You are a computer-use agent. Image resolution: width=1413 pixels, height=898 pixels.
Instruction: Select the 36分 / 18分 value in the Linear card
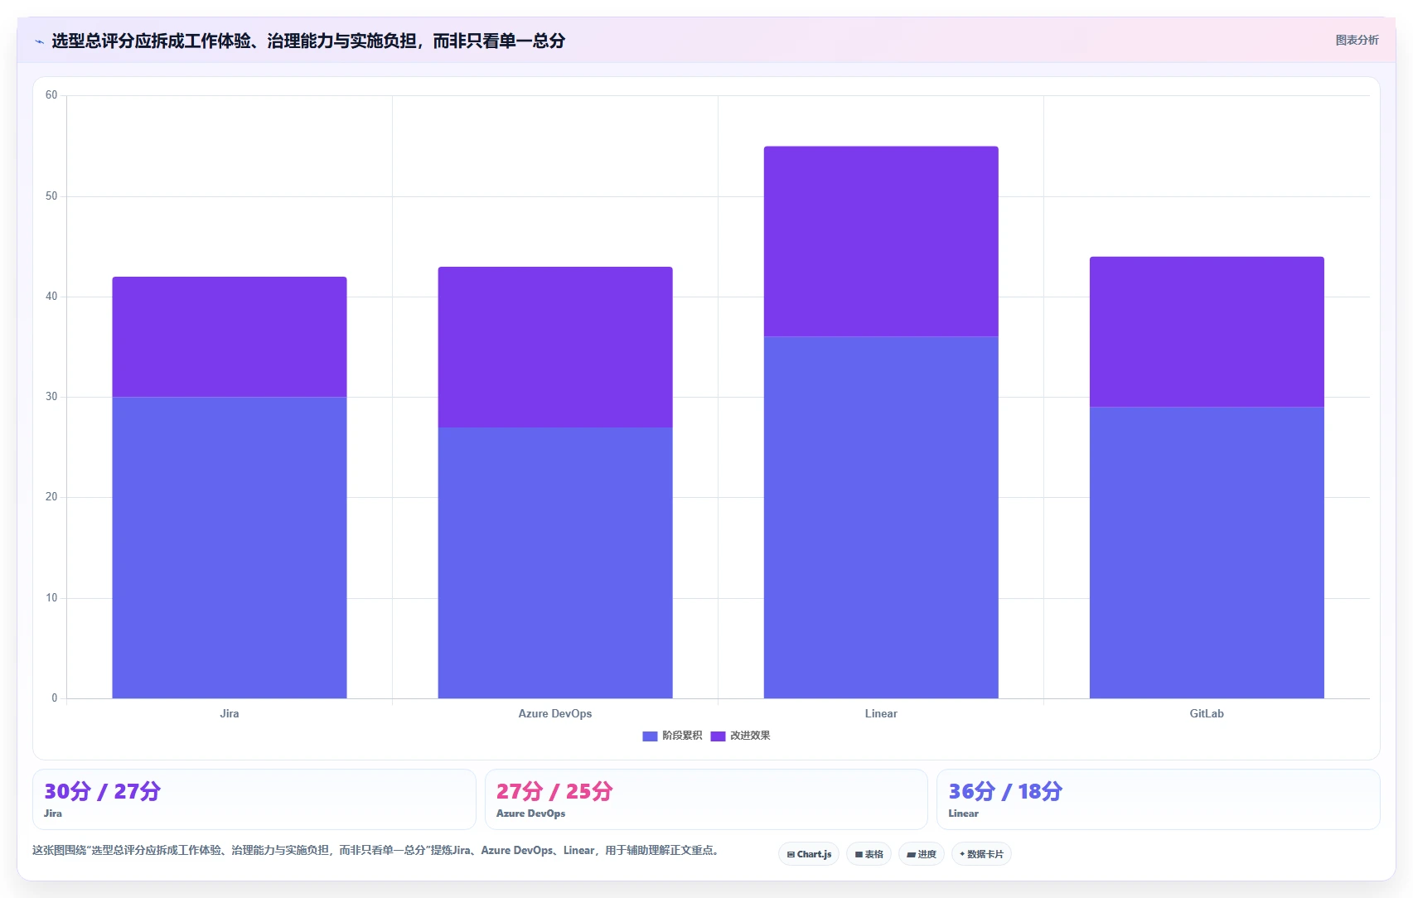1005,791
